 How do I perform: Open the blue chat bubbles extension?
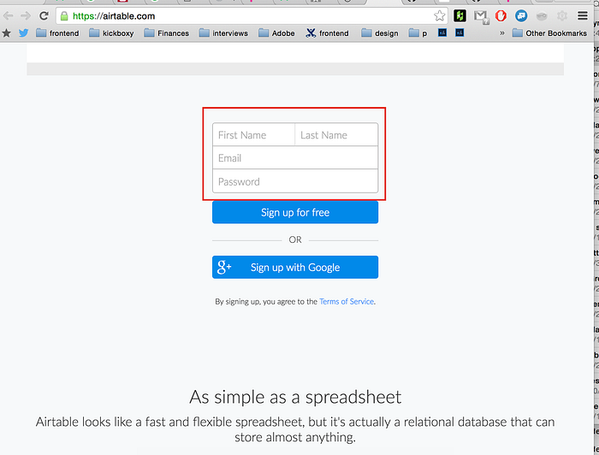click(x=521, y=16)
